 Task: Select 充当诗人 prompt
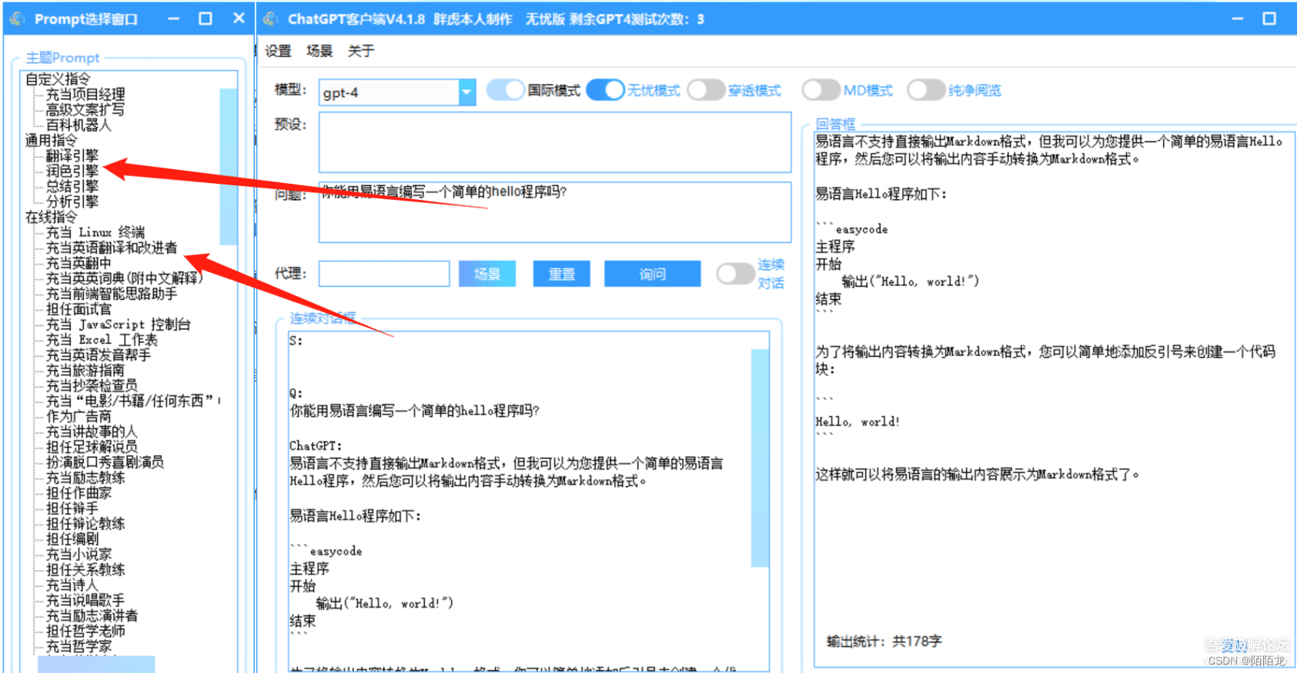[72, 585]
